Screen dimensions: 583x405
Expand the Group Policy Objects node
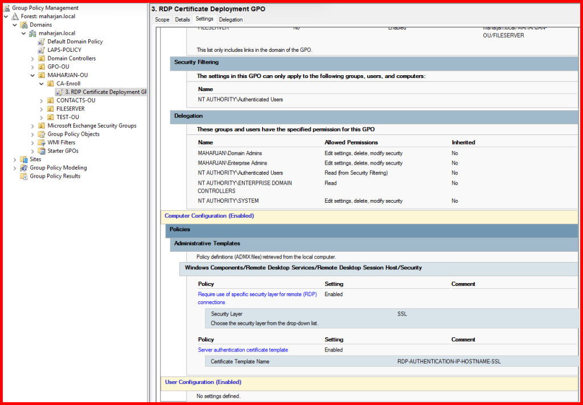32,134
